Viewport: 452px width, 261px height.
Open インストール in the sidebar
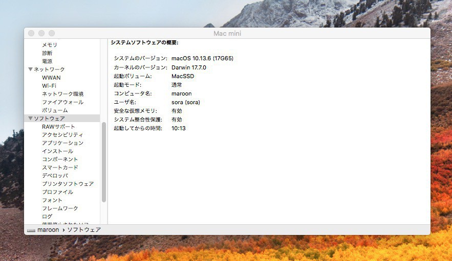tap(57, 151)
